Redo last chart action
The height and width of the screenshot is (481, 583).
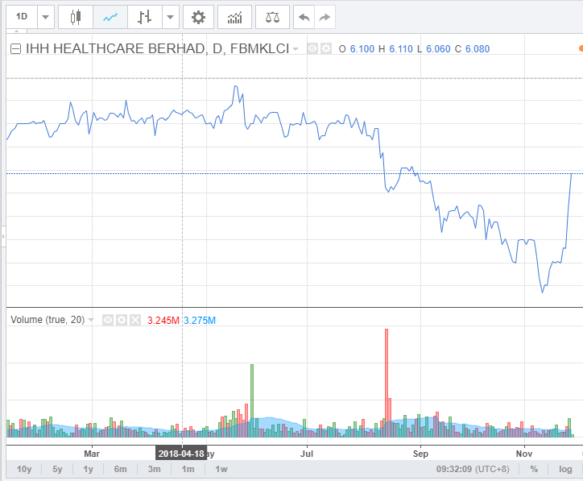[x=325, y=17]
